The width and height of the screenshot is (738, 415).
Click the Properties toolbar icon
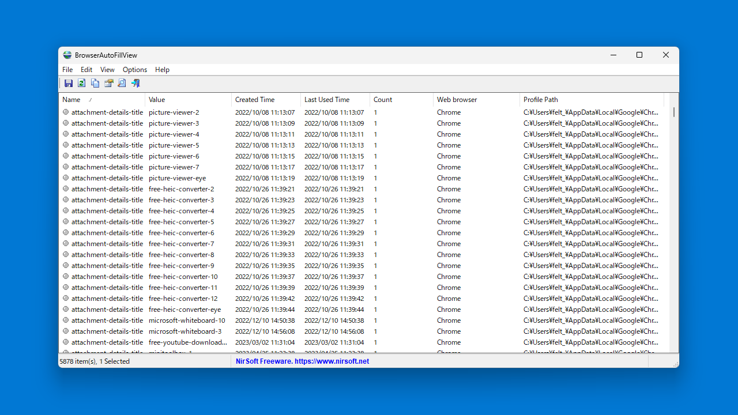[108, 84]
